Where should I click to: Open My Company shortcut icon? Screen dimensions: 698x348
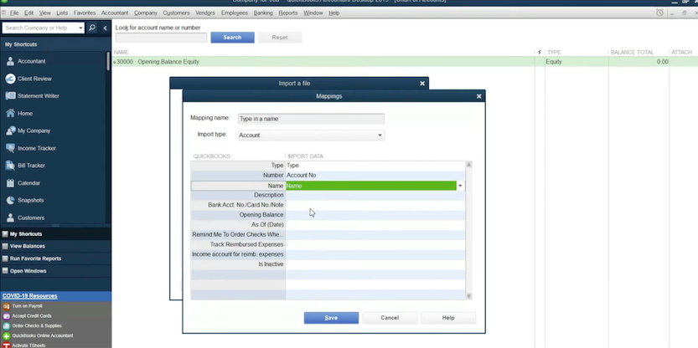10,130
